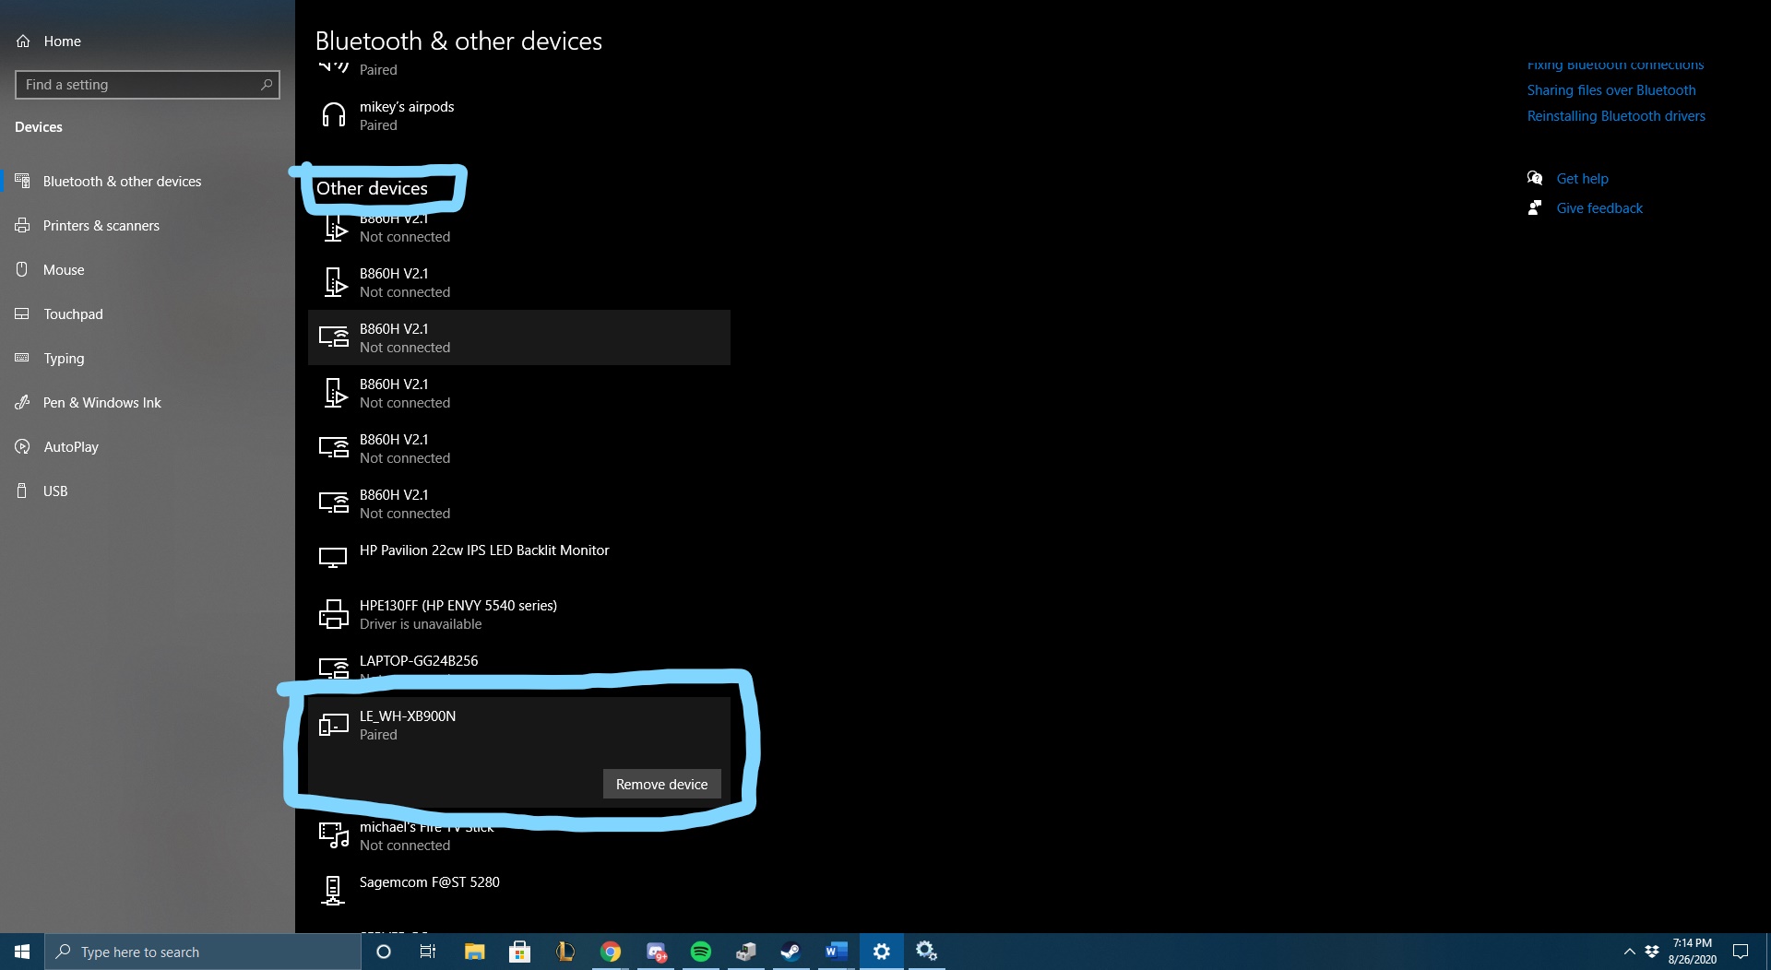The image size is (1771, 970).
Task: Open computer device app left of Steam
Action: pyautogui.click(x=746, y=952)
